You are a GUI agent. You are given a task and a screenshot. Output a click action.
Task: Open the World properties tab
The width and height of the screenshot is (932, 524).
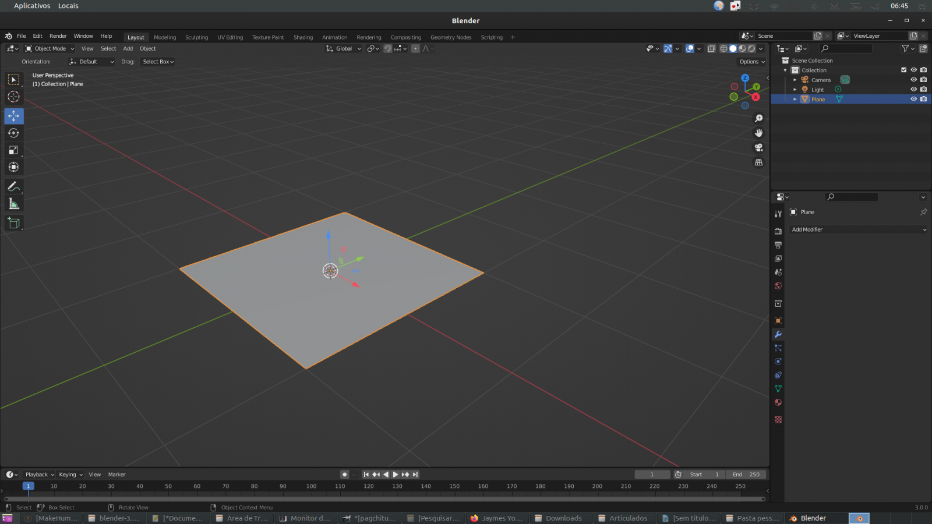[778, 286]
